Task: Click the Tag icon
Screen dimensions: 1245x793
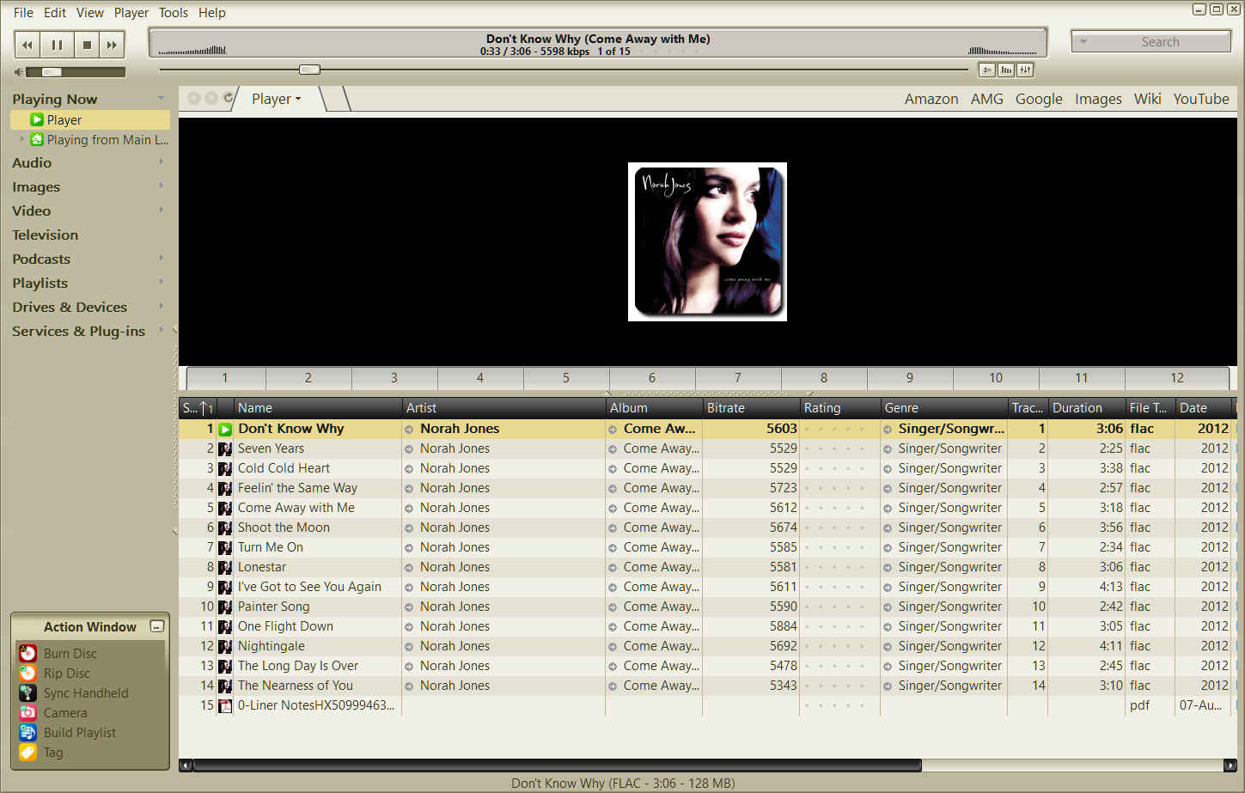Action: click(27, 752)
